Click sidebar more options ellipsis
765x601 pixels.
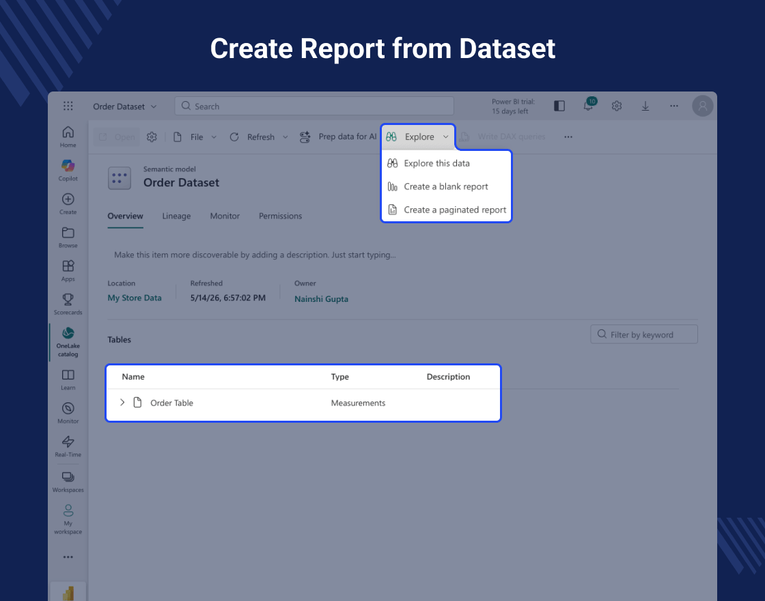point(68,557)
